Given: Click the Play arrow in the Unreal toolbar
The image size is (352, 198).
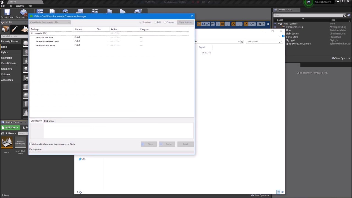Looking at the screenshot, I should 123,12.
